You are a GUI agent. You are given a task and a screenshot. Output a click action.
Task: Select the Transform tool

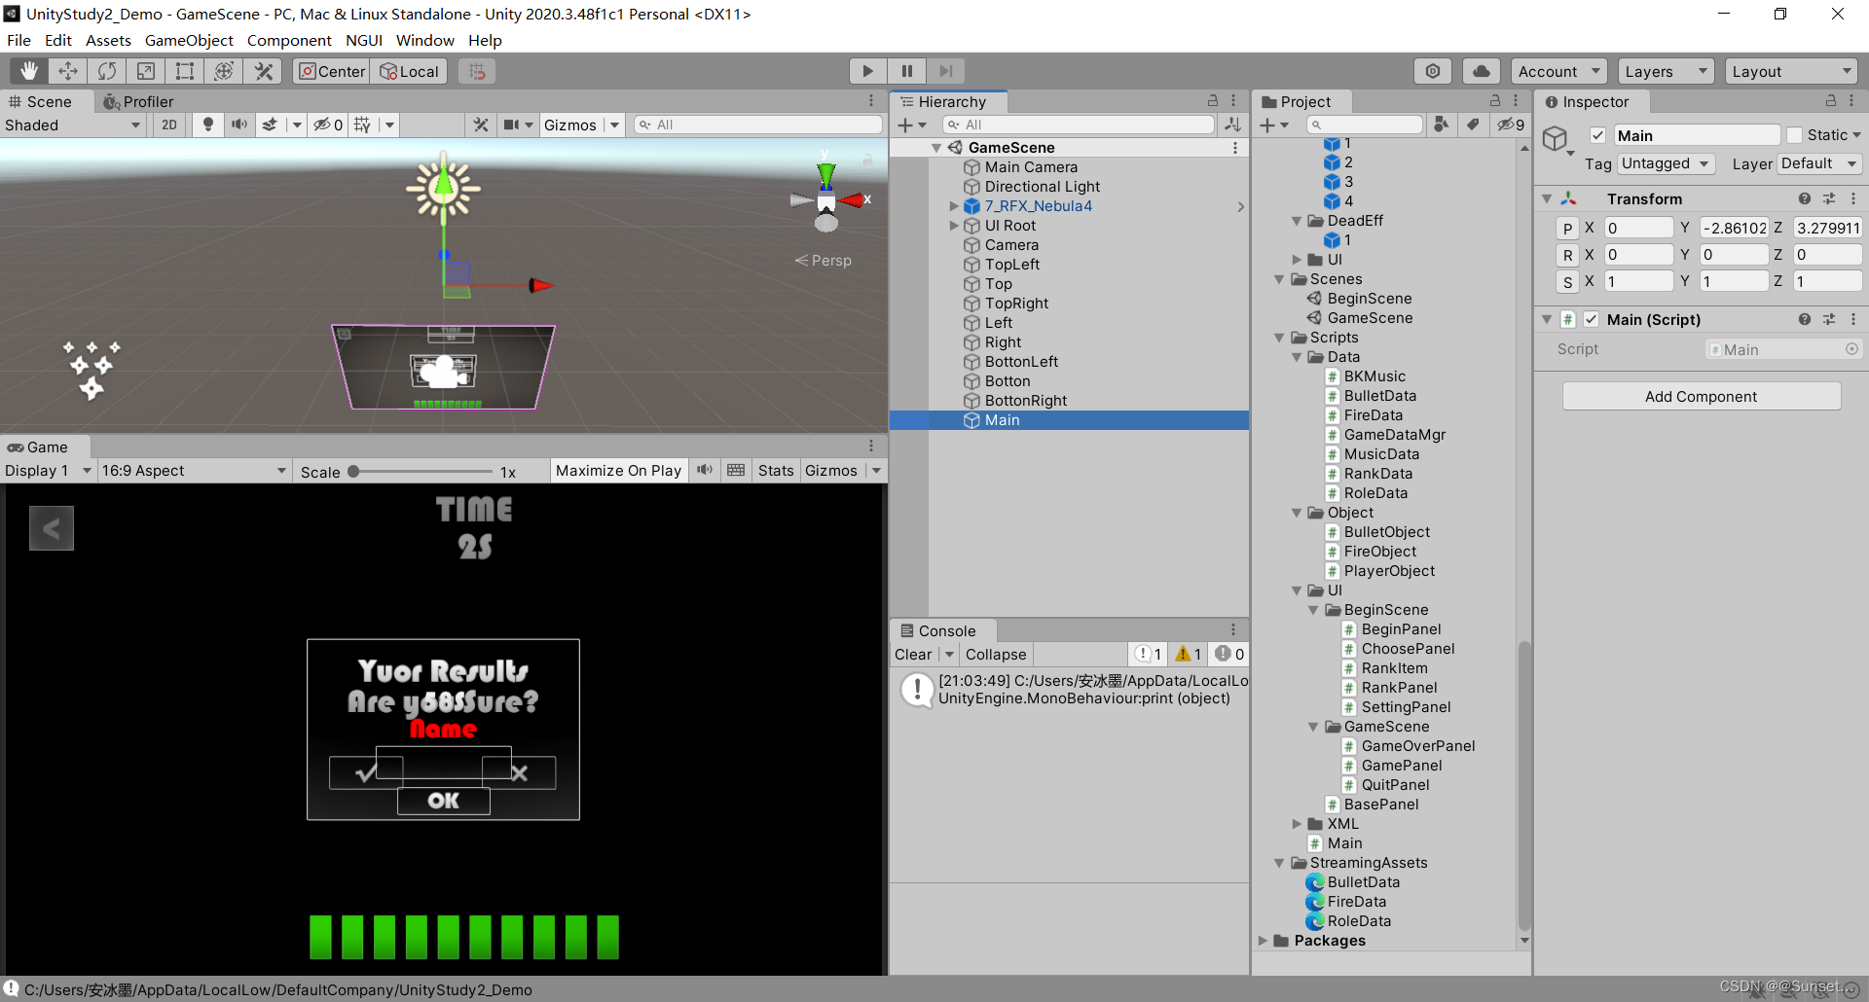(224, 71)
